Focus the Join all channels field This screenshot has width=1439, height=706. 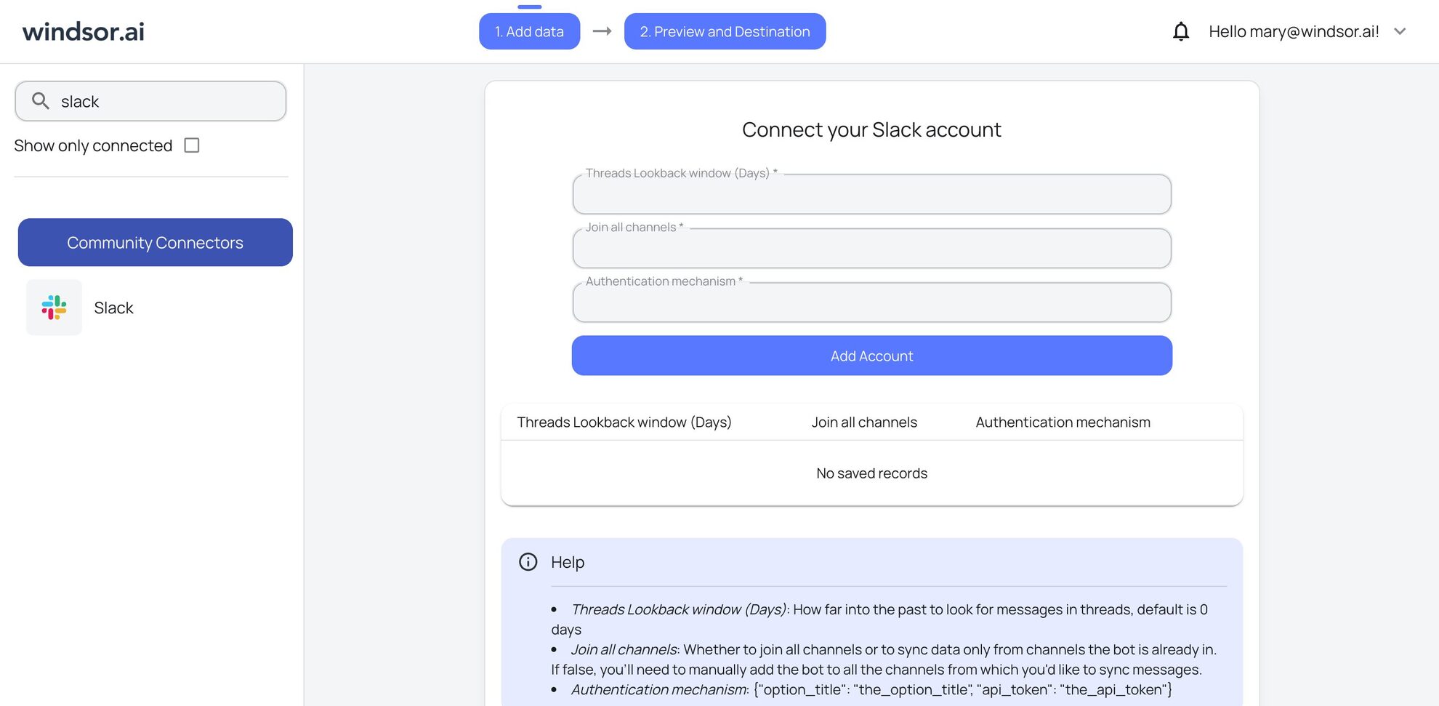(871, 248)
